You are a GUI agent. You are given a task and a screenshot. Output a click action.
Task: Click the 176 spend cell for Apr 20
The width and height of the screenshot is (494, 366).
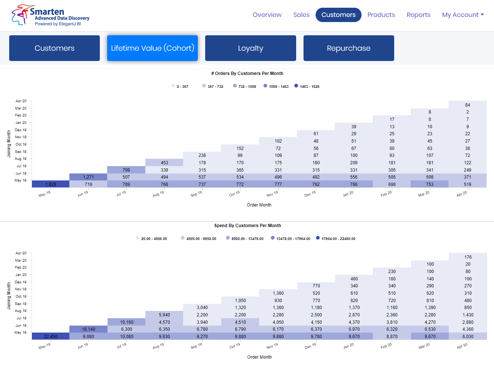pos(468,257)
